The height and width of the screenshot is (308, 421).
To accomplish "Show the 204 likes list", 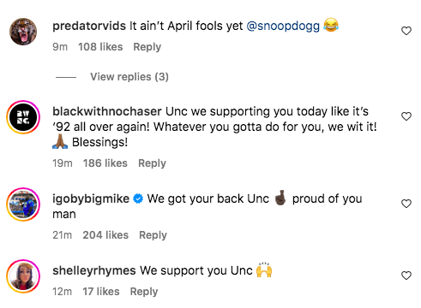I will click(105, 235).
